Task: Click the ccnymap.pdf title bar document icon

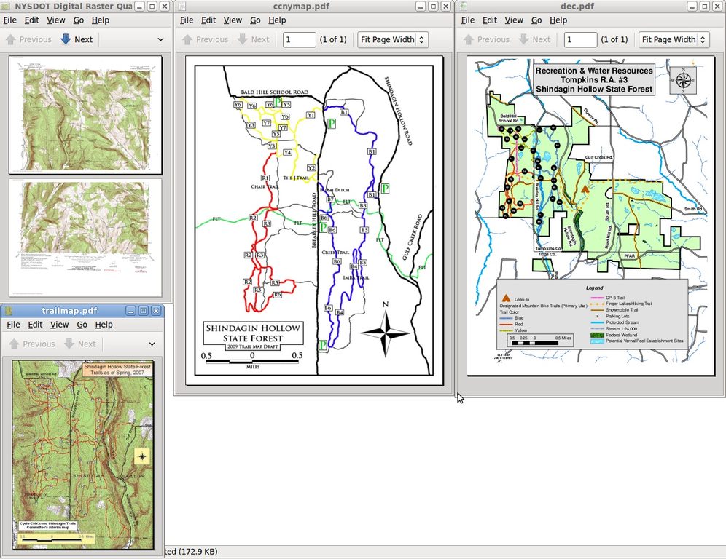Action: [181, 6]
